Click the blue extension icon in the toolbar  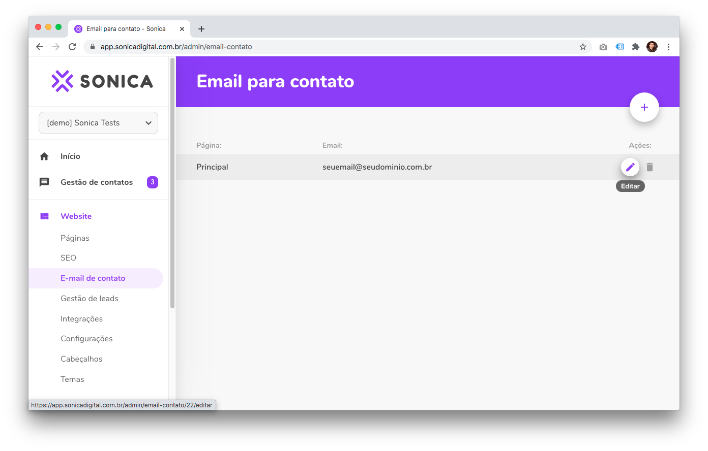619,47
